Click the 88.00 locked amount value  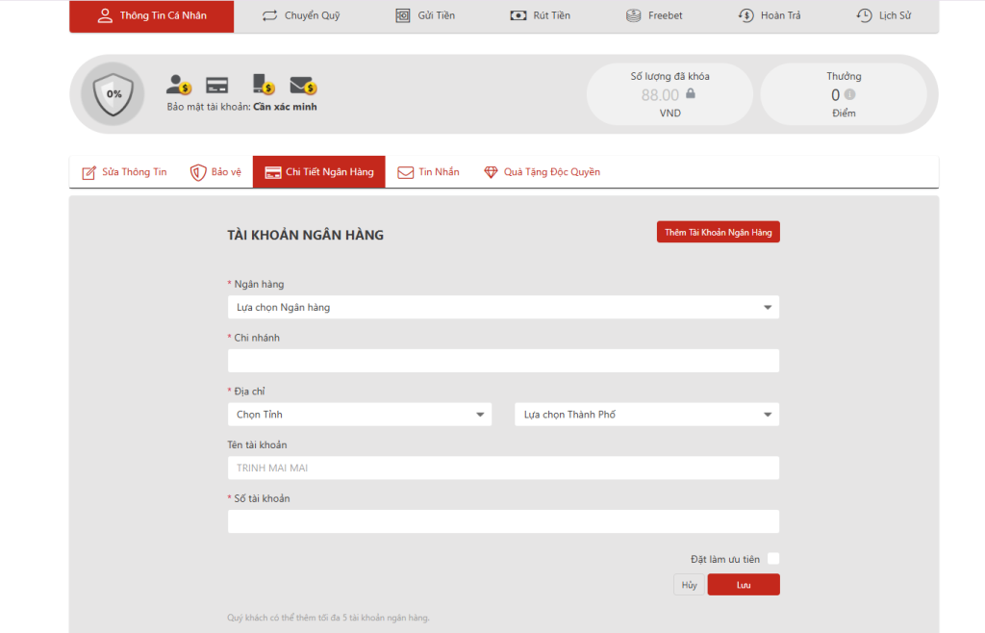(660, 95)
